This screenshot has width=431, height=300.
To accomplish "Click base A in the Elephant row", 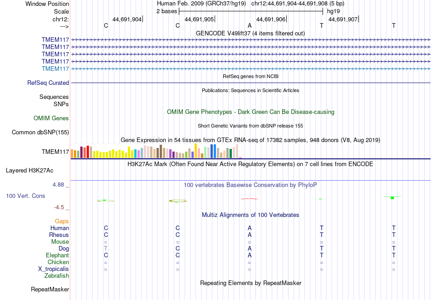I will coord(250,255).
